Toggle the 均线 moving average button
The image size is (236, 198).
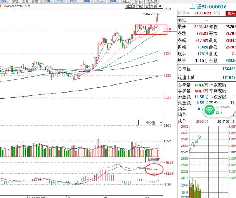pyautogui.click(x=140, y=6)
